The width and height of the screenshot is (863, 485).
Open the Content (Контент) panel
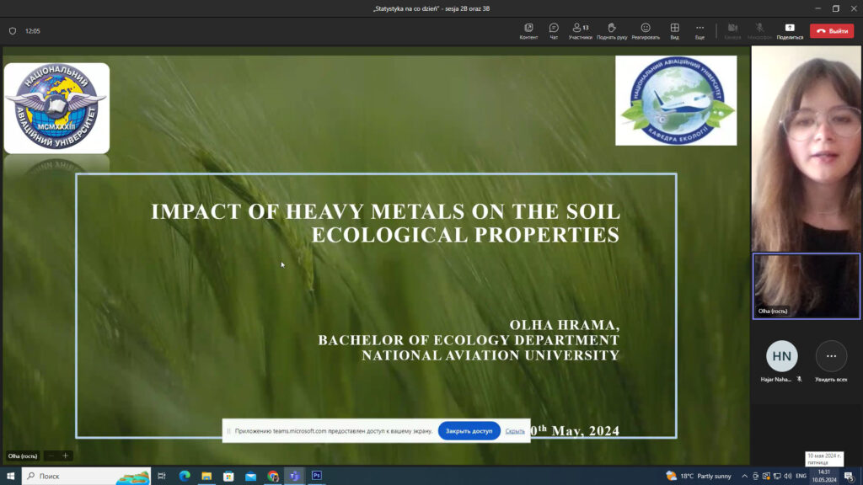pyautogui.click(x=528, y=30)
